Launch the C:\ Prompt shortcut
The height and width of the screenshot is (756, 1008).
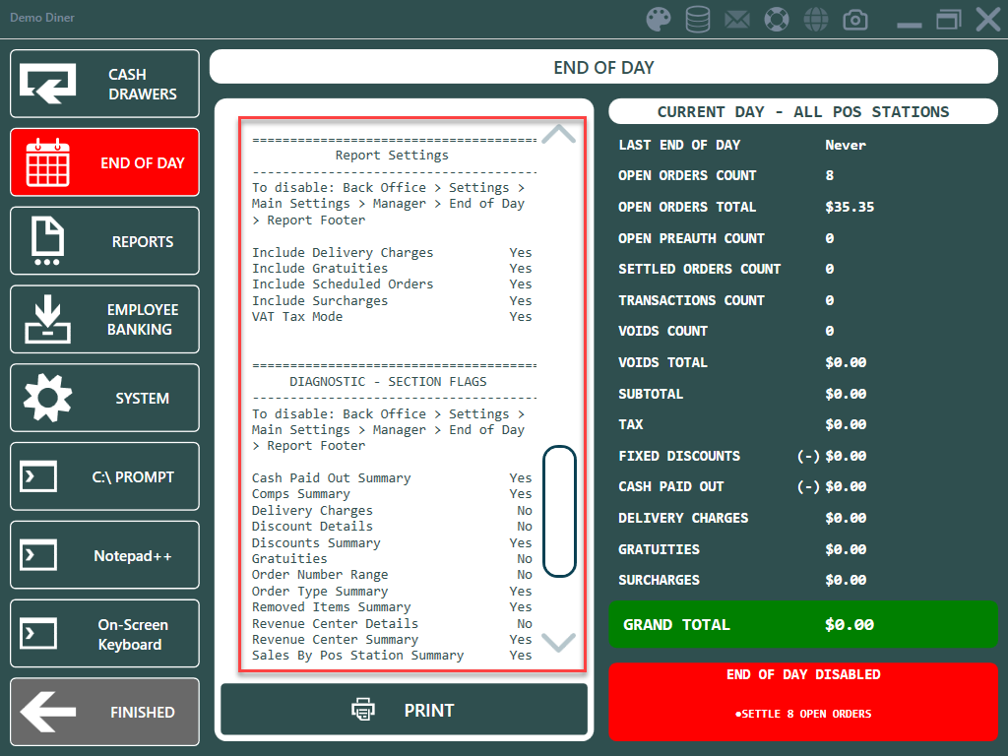(104, 477)
